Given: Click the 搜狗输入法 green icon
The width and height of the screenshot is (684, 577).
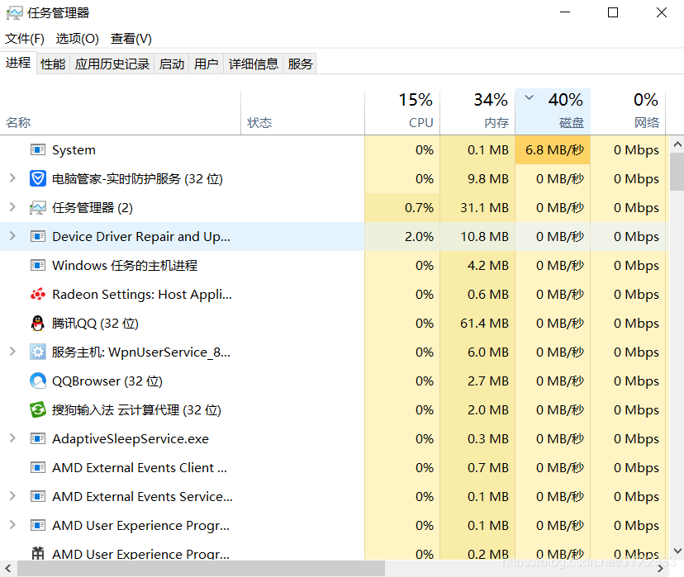Looking at the screenshot, I should tap(38, 409).
